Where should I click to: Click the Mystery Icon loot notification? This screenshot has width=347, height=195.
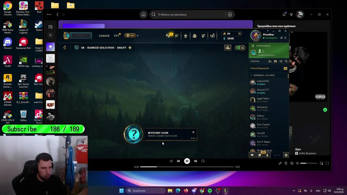coord(160,134)
